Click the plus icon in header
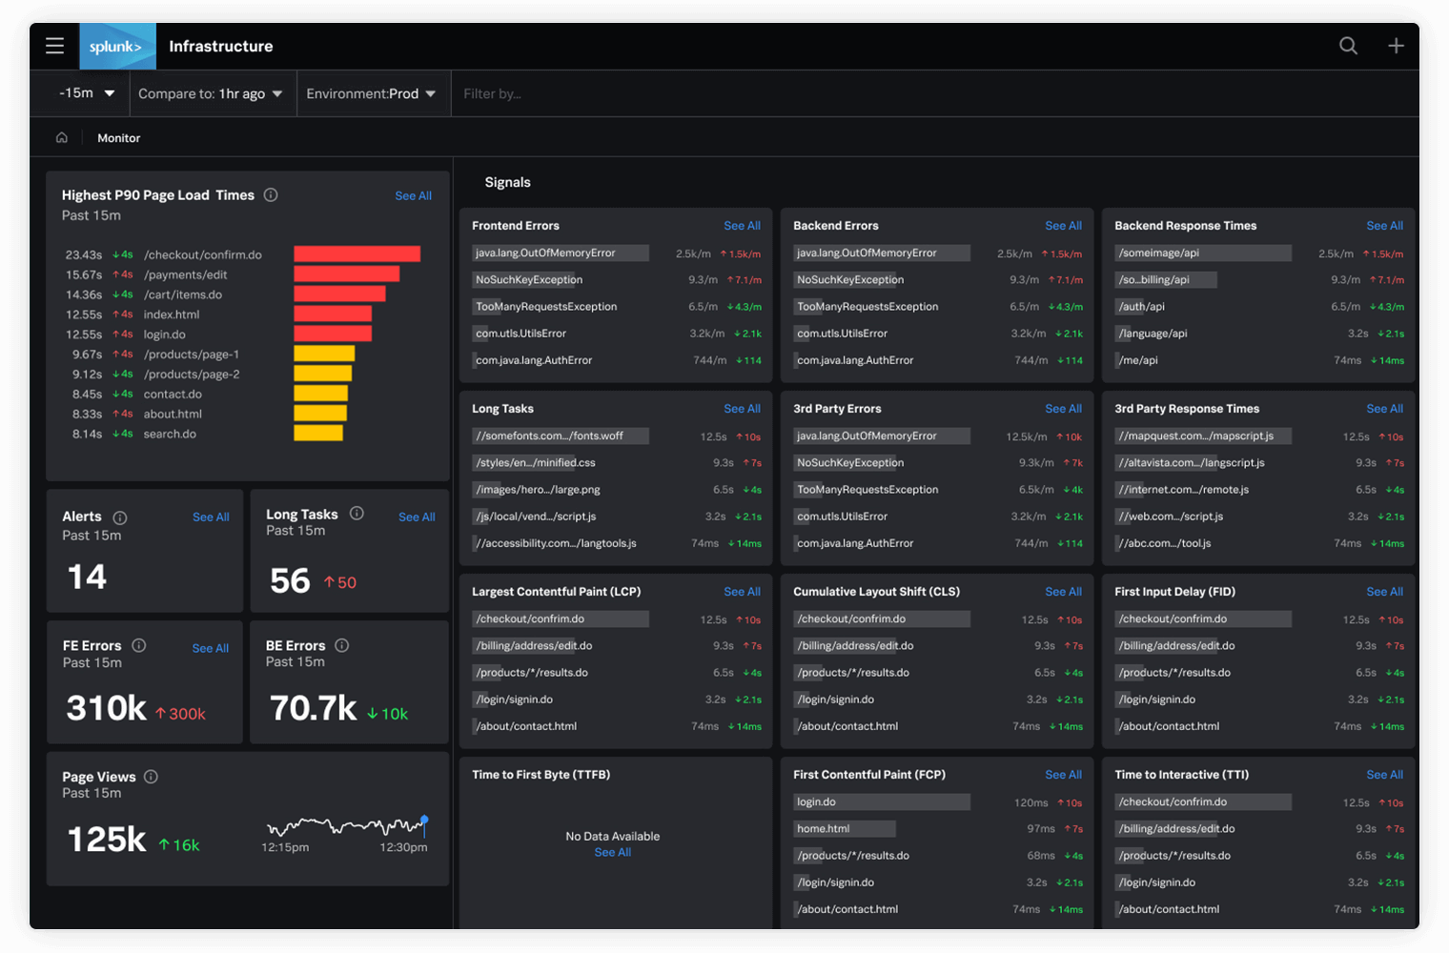 pyautogui.click(x=1396, y=46)
